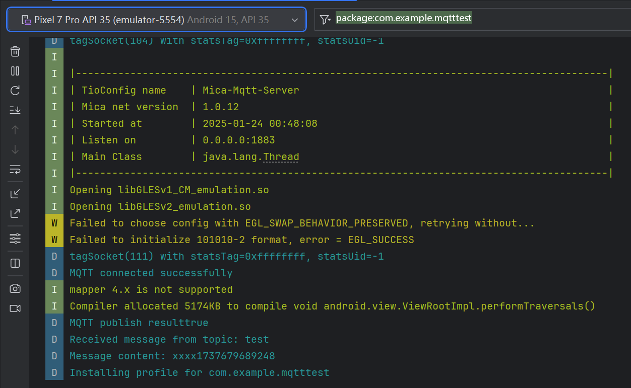Start screen recording with the video icon
Viewport: 631px width, 388px height.
pyautogui.click(x=15, y=308)
